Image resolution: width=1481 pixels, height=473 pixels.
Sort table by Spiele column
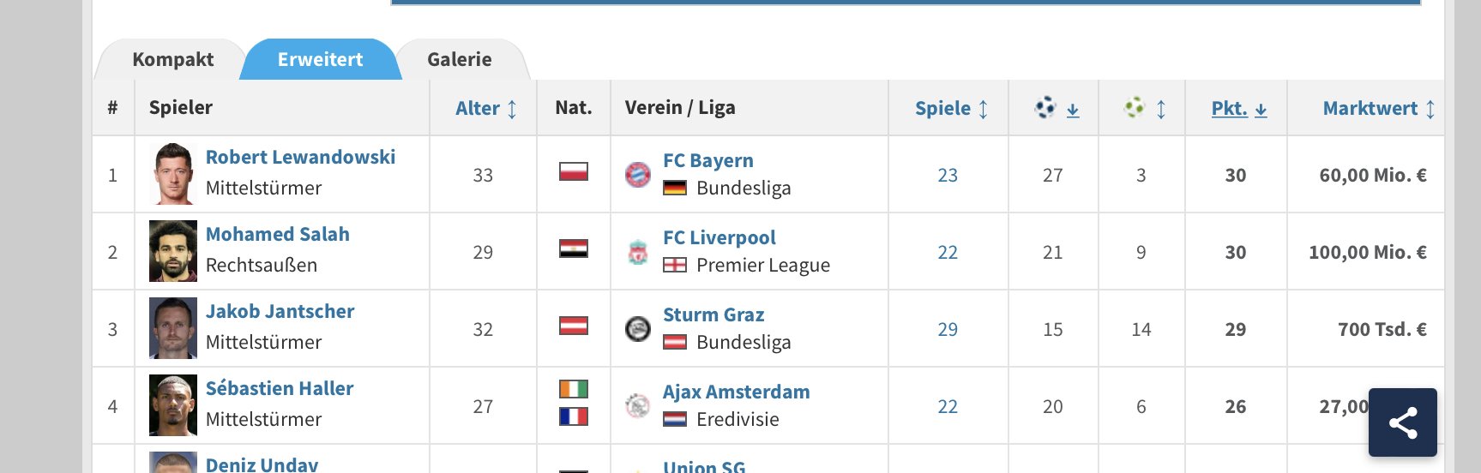(x=952, y=108)
